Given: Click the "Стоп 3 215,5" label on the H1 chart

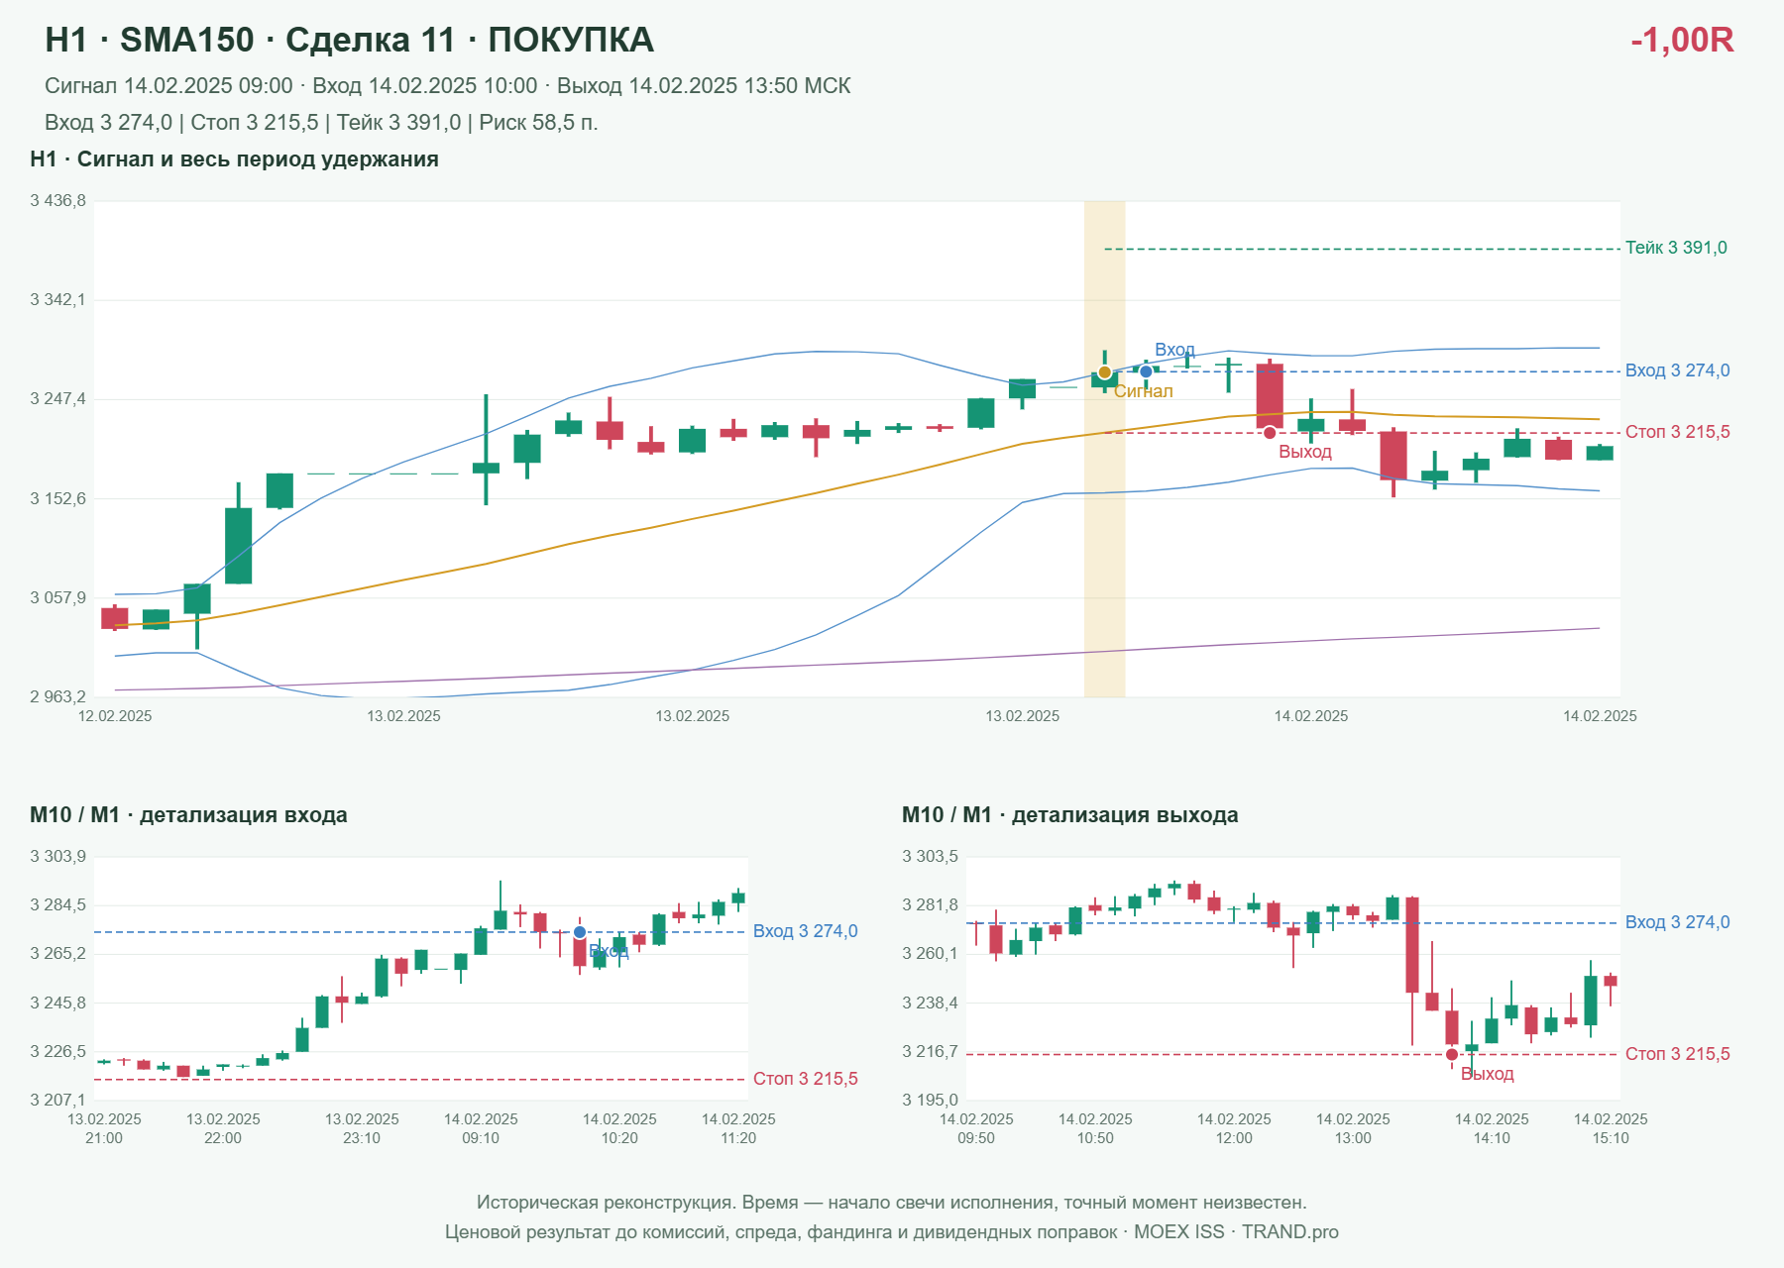Looking at the screenshot, I should point(1678,432).
